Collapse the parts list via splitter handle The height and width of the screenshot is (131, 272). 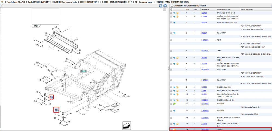(168, 67)
